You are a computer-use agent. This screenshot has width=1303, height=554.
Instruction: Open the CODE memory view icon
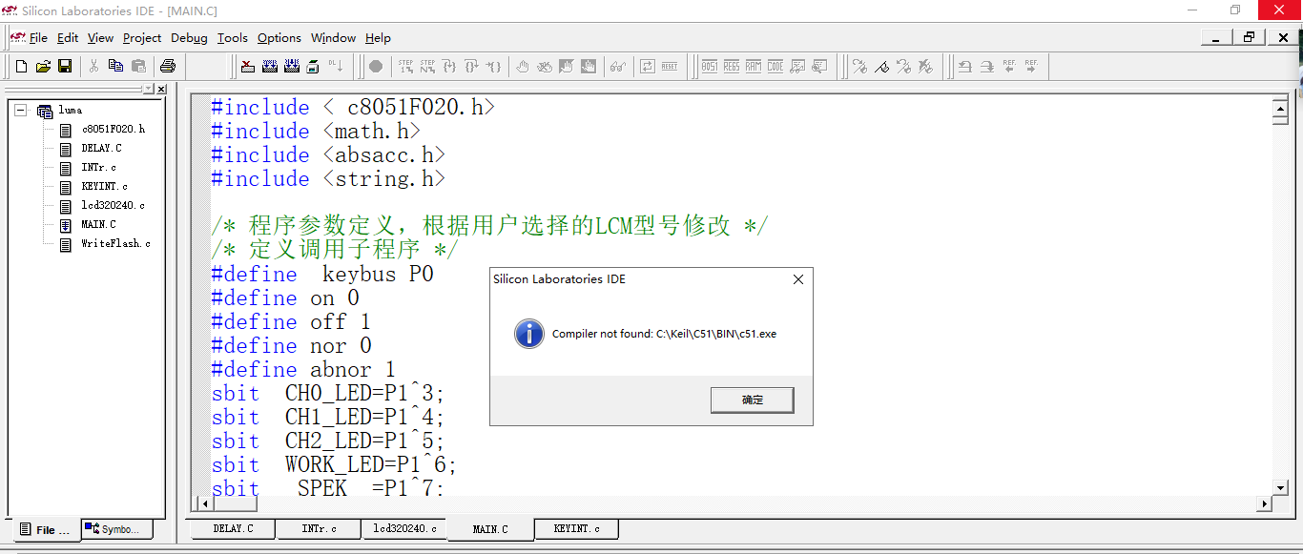pos(776,67)
